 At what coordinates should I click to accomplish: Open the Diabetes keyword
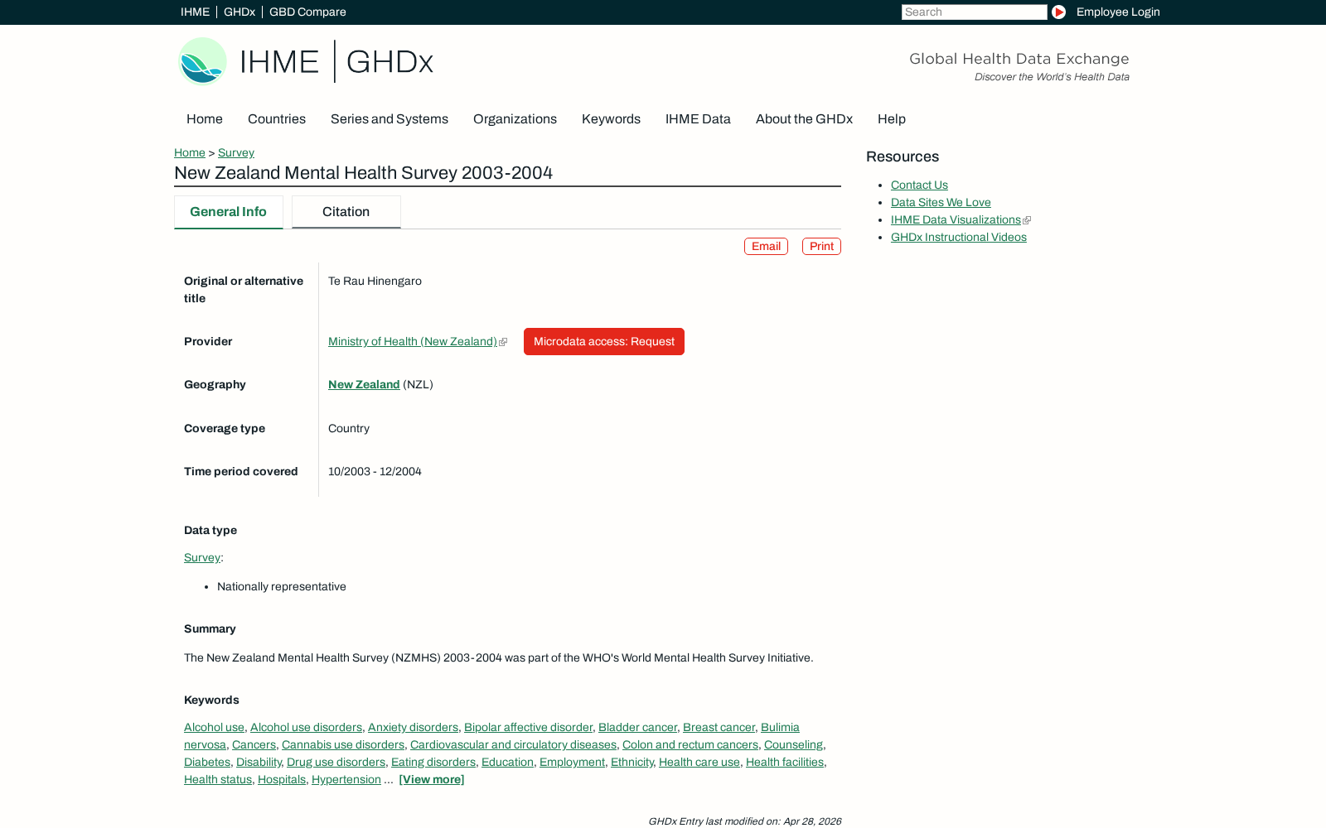207,762
